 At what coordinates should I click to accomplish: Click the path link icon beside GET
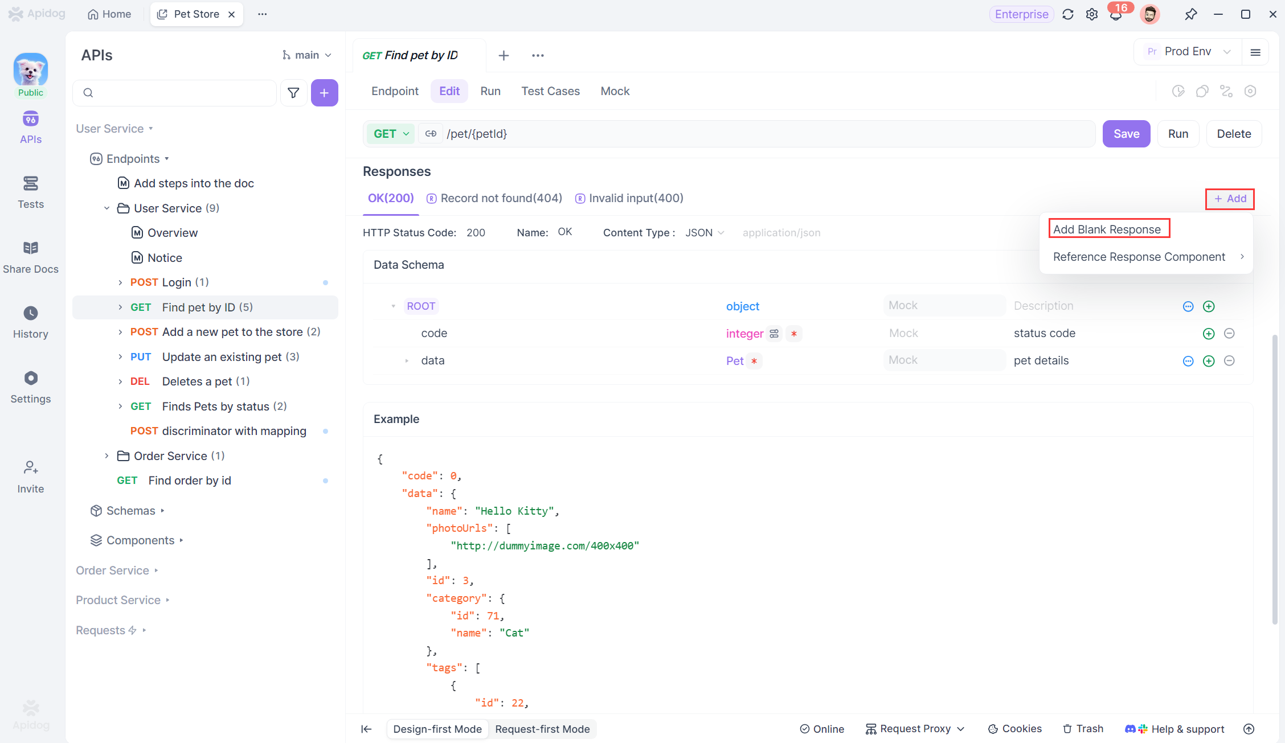(x=431, y=134)
